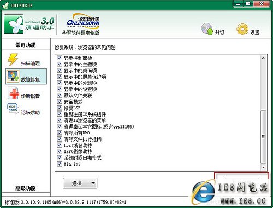Close the 001F0CBF window
The image size is (273, 208).
[x=262, y=4]
